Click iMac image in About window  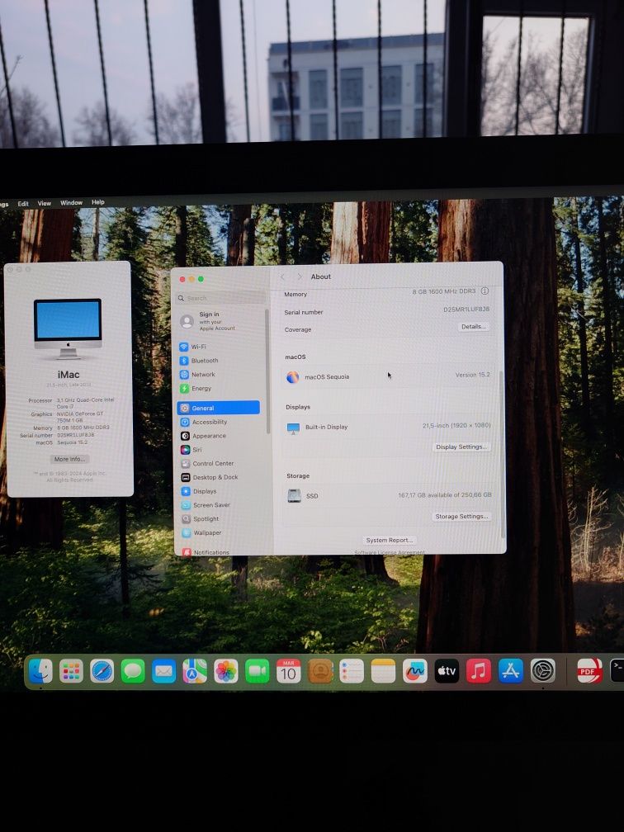pyautogui.click(x=68, y=329)
